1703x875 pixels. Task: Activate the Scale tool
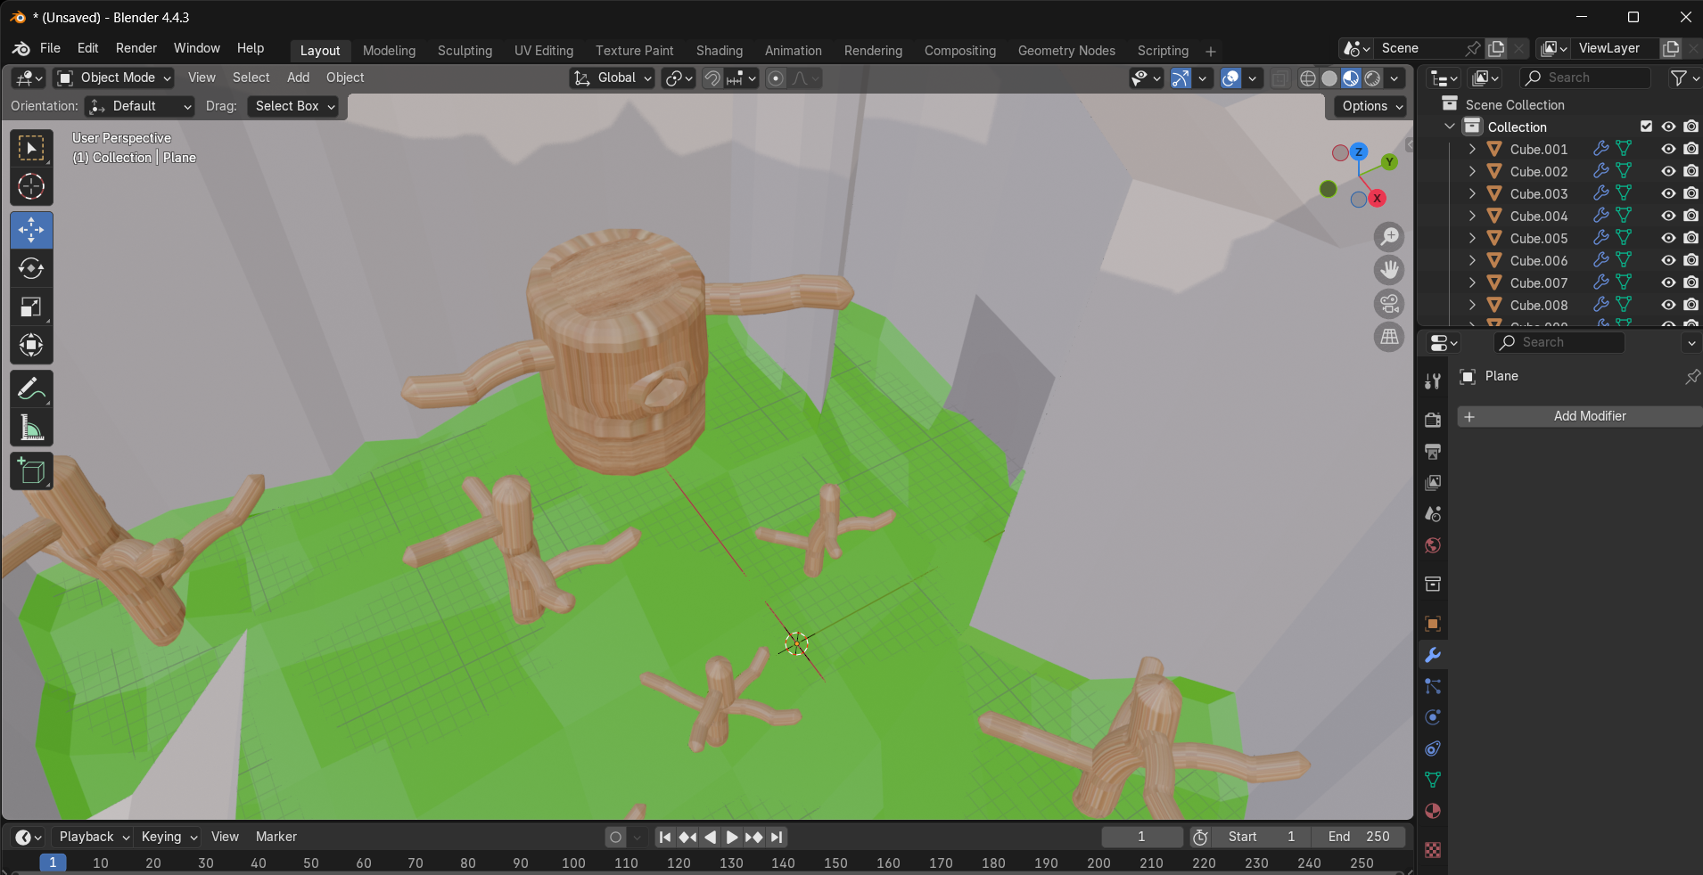pos(31,307)
